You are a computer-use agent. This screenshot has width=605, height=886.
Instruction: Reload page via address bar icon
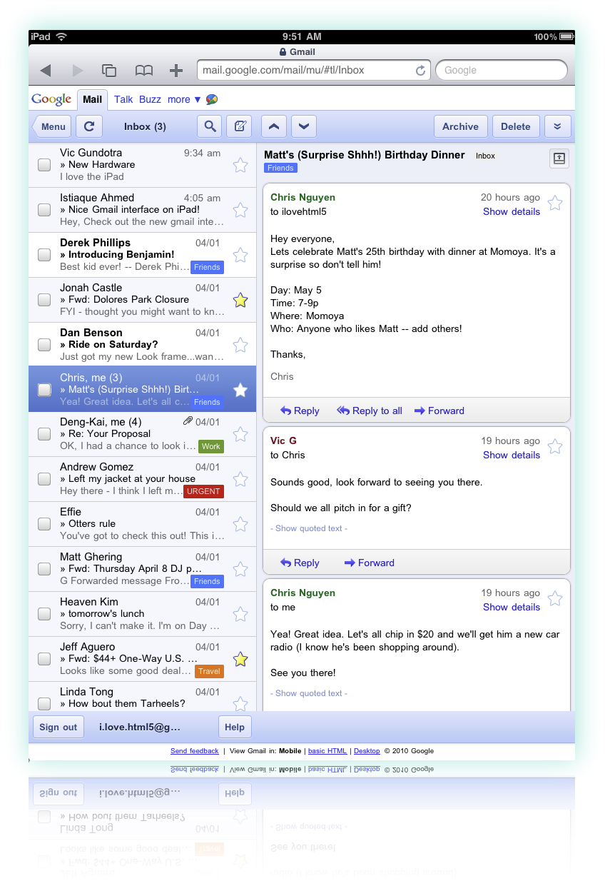(x=420, y=70)
